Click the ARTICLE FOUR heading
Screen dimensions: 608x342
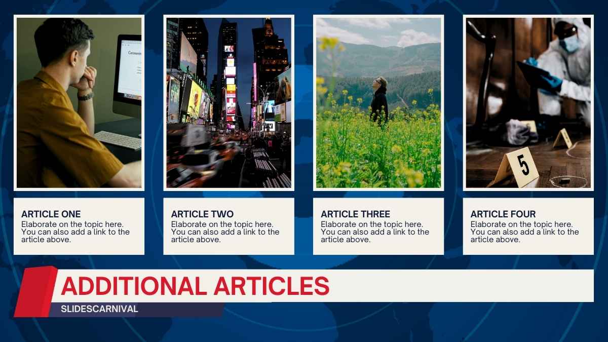tap(503, 214)
